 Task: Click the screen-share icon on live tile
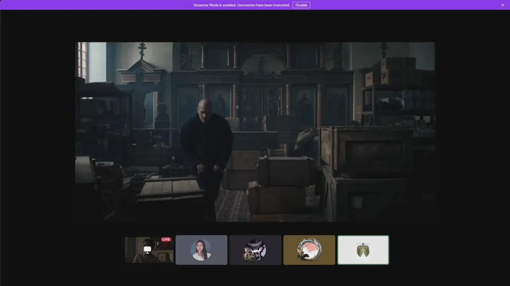tap(147, 250)
